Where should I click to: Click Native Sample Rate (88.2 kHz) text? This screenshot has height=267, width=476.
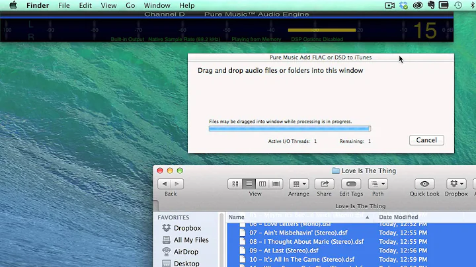[x=184, y=39]
